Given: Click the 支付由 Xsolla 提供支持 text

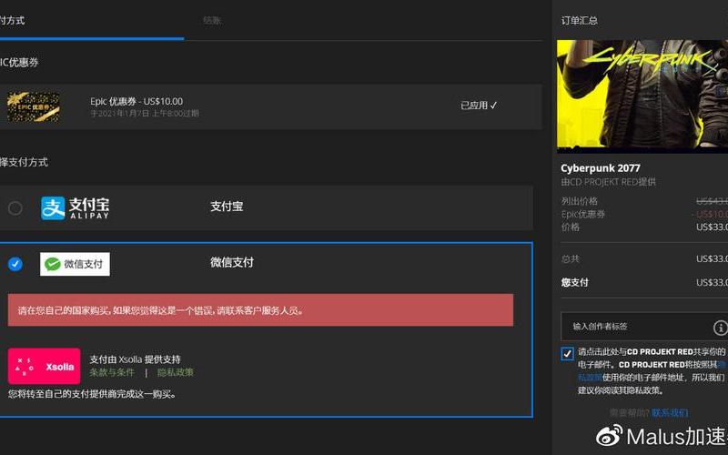Looking at the screenshot, I should point(135,359).
